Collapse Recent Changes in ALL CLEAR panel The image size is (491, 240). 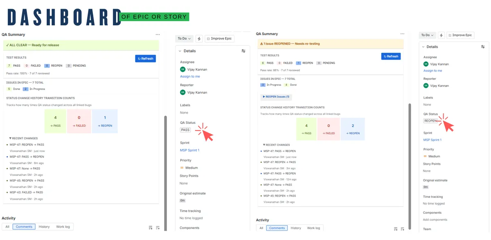pos(23,139)
